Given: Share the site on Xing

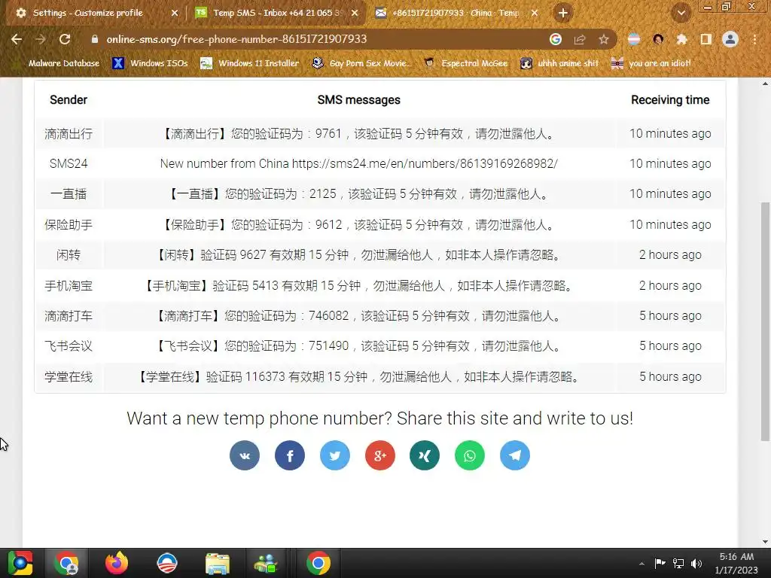Looking at the screenshot, I should pos(425,455).
